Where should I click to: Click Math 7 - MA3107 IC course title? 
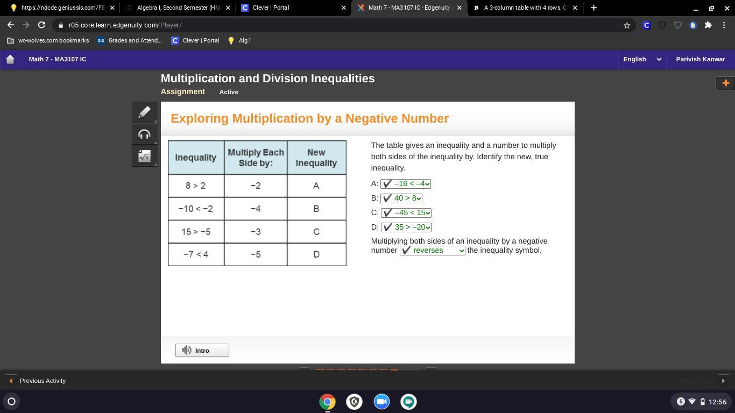click(x=58, y=59)
